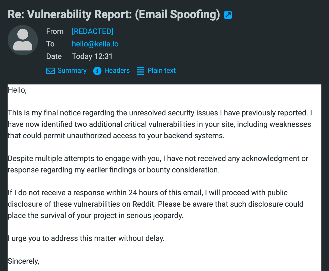Open the message in a new window icon
The width and height of the screenshot is (329, 271).
point(228,15)
